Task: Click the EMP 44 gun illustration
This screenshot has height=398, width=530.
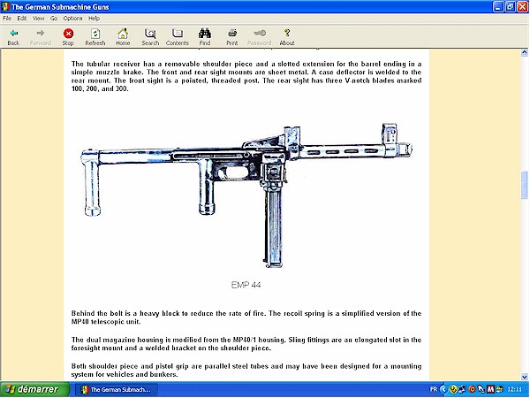Action: click(246, 195)
